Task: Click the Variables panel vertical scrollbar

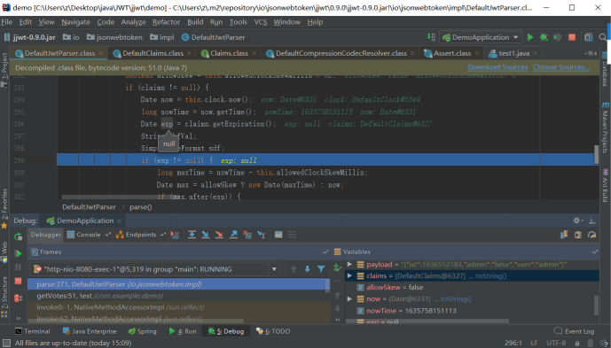Action: [x=596, y=305]
